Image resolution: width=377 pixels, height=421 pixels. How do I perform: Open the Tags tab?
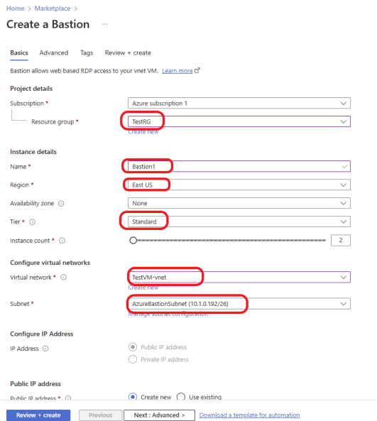point(87,53)
